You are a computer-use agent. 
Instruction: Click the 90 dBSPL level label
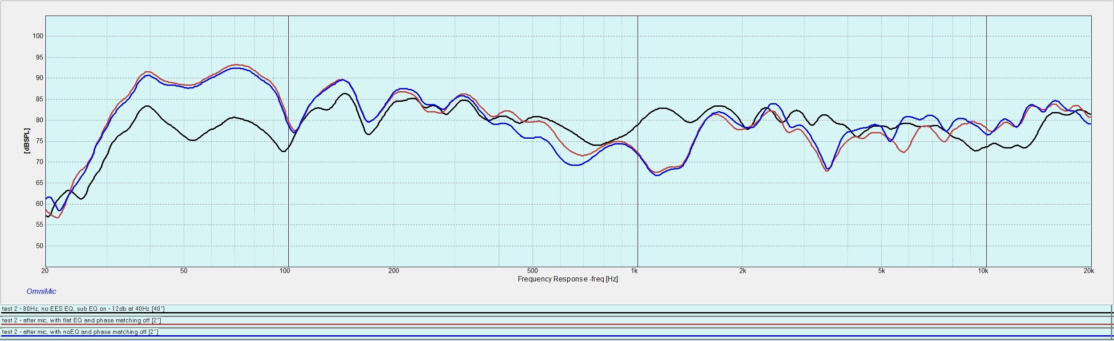click(x=40, y=78)
